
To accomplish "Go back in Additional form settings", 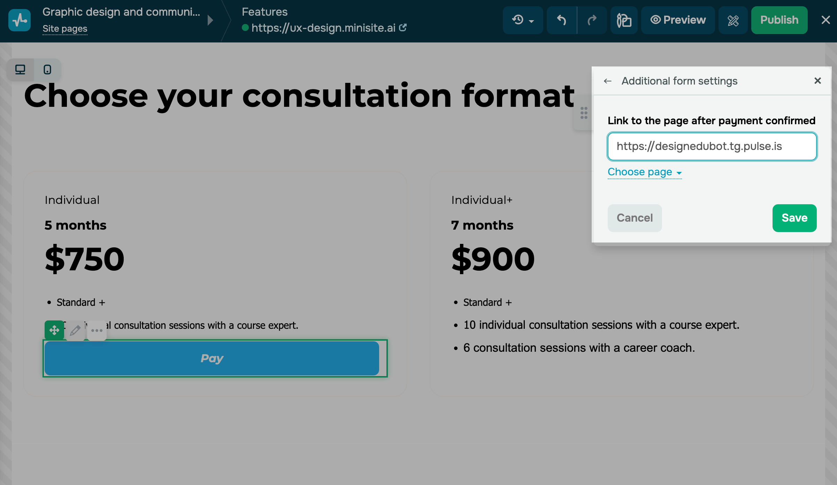I will 608,81.
